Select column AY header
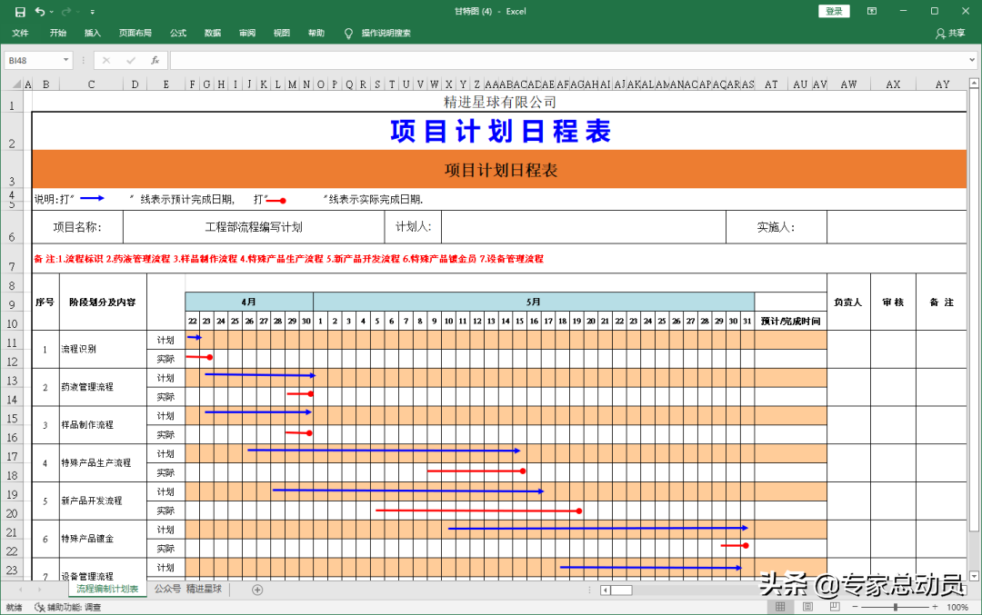This screenshot has width=982, height=615. [x=942, y=84]
